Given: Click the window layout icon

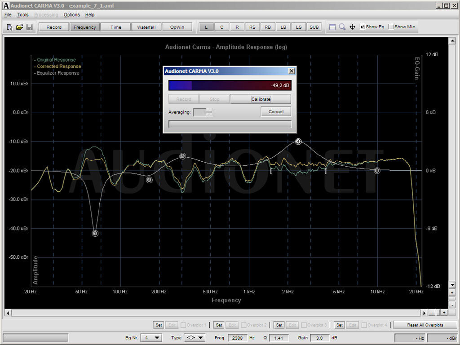Looking at the screenshot, I should tap(332, 27).
